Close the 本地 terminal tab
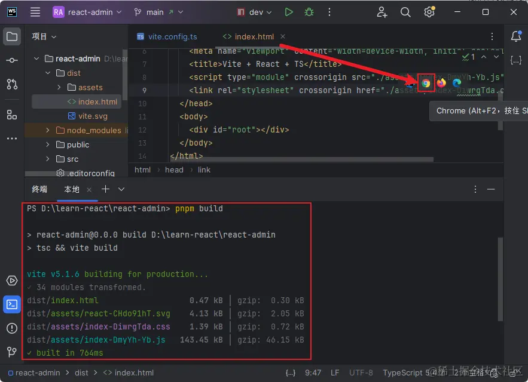This screenshot has height=382, width=528. [89, 190]
